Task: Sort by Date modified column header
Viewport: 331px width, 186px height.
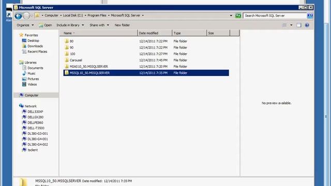Action: click(x=155, y=33)
